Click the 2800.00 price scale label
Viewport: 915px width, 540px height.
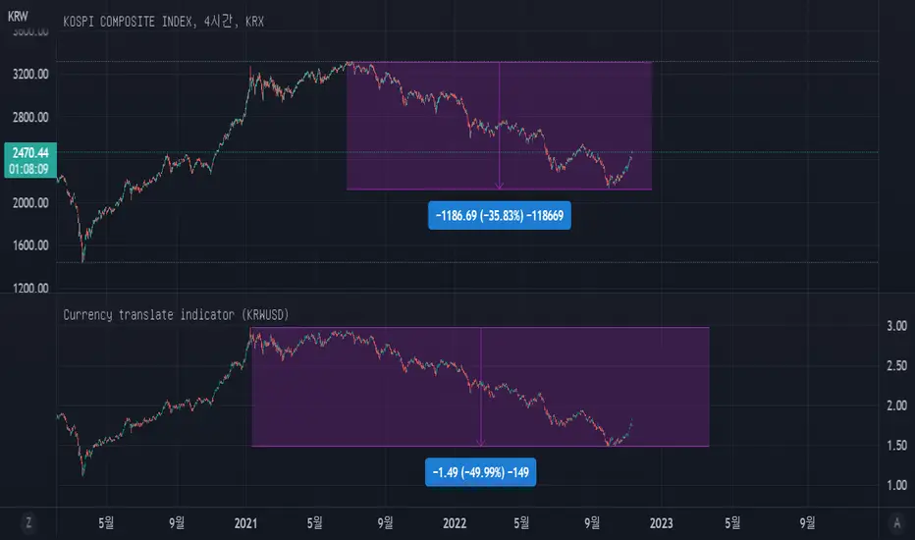click(29, 118)
